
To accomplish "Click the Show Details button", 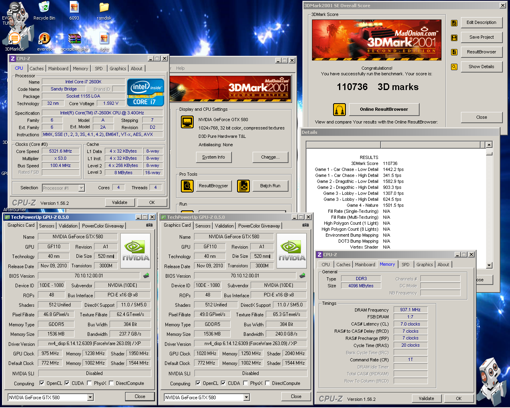I will point(481,67).
